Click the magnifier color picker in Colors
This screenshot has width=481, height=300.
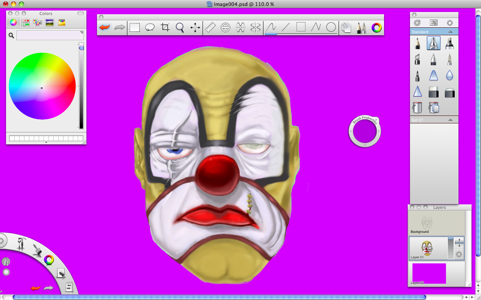11,35
